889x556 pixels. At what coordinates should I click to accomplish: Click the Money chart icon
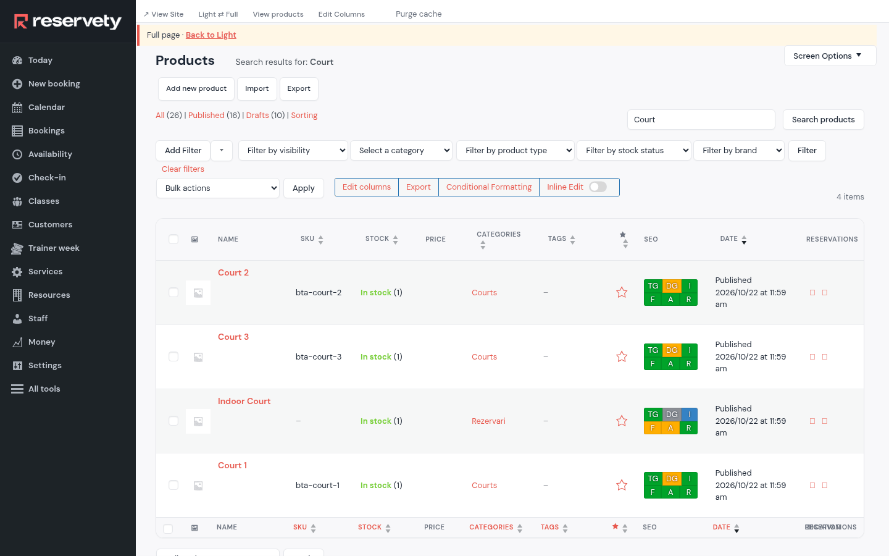coord(17,342)
